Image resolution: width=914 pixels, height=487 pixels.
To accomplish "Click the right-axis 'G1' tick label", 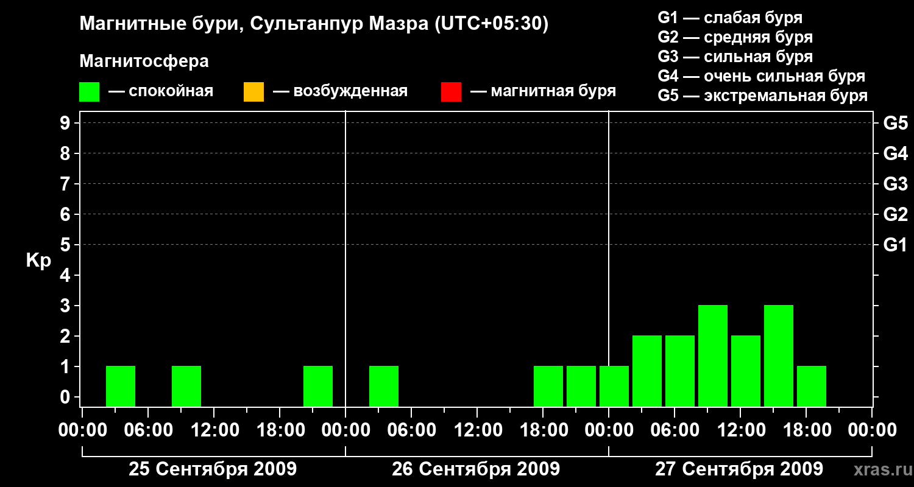I will (896, 245).
